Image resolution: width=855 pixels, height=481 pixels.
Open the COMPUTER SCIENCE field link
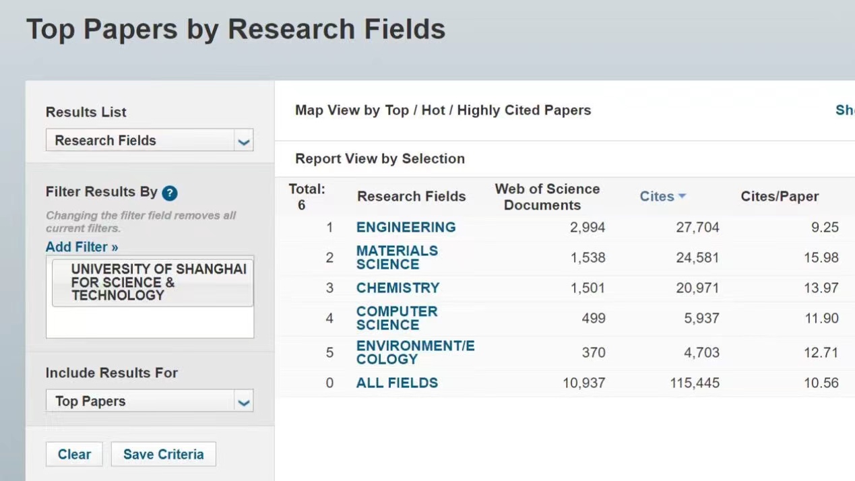pyautogui.click(x=397, y=318)
